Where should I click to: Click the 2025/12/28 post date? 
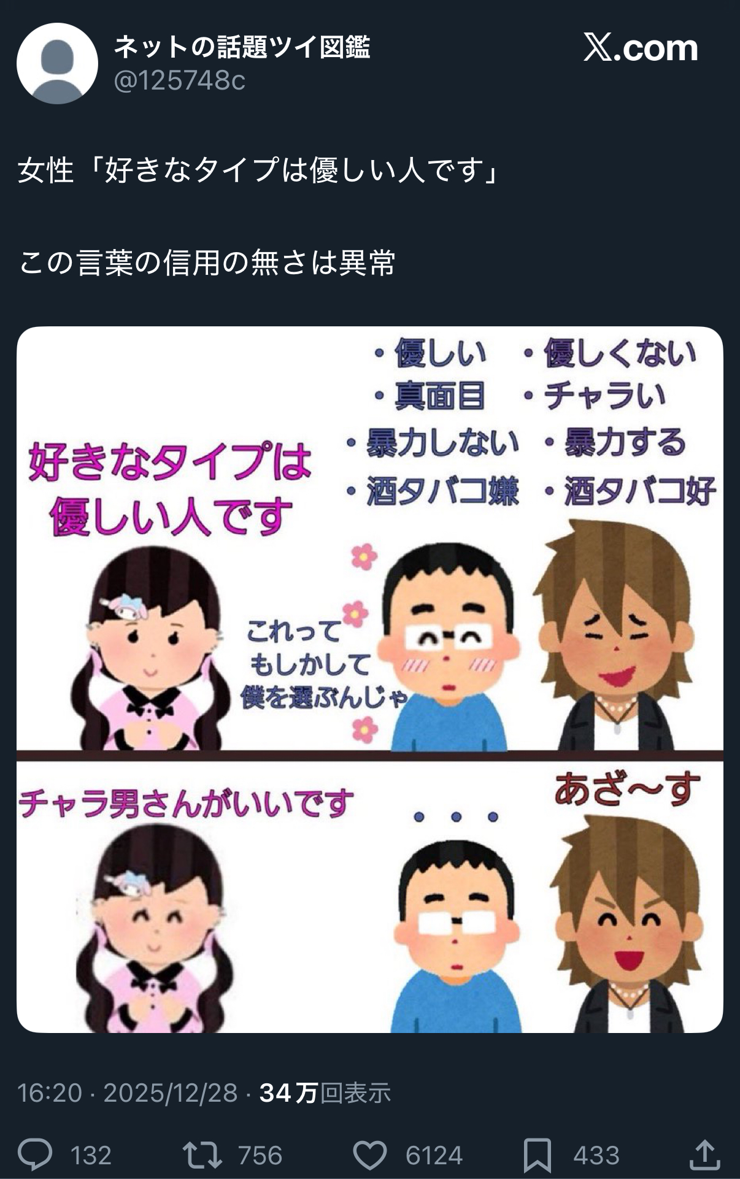tap(171, 1093)
